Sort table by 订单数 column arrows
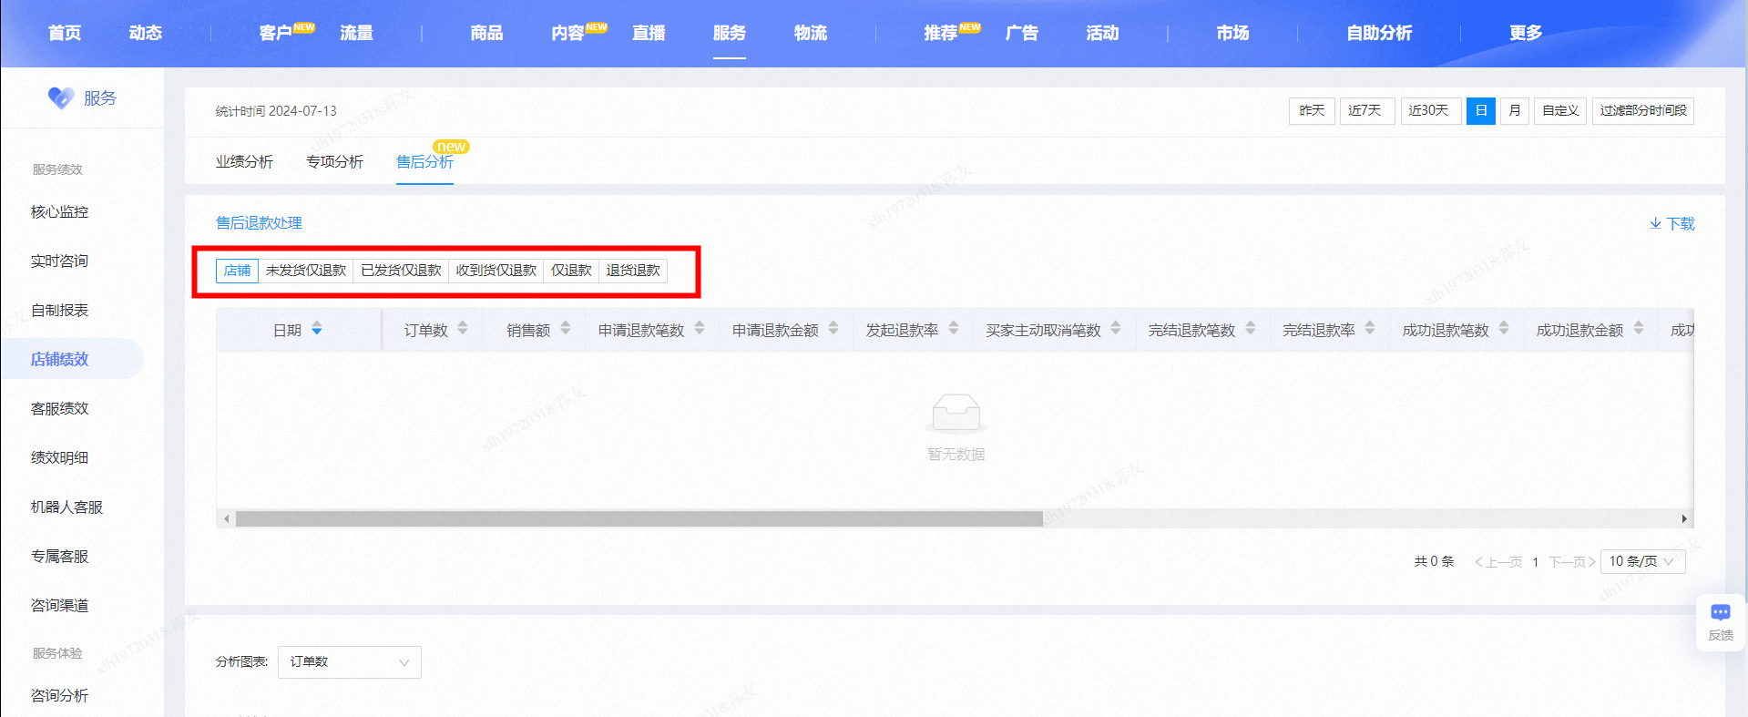Image resolution: width=1748 pixels, height=717 pixels. (463, 329)
